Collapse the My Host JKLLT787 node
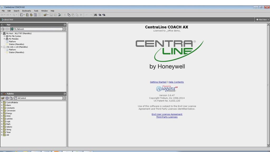Screen dimensions: 270x152 2,34
